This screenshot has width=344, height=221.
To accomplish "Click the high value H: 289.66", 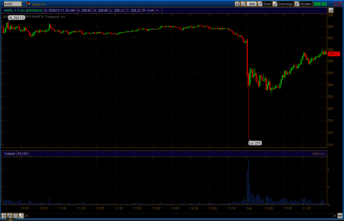I will point(101,10).
